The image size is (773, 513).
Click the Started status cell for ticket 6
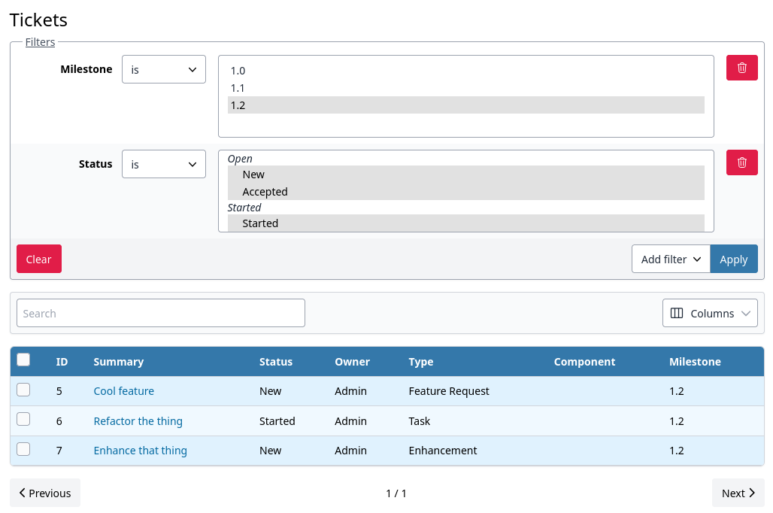(x=277, y=420)
